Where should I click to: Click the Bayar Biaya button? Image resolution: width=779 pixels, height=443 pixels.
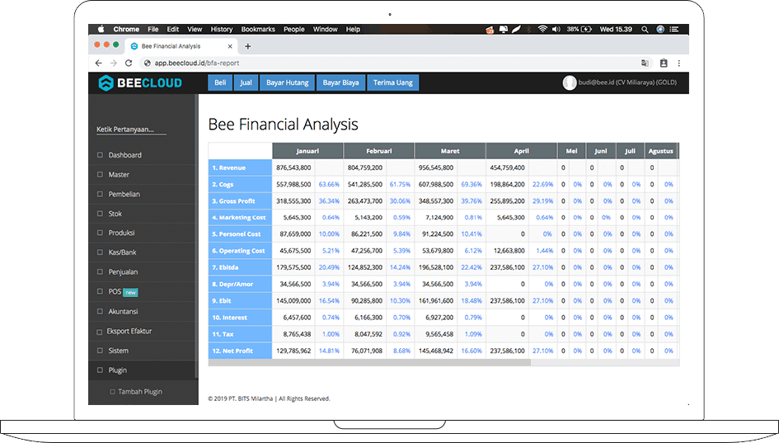(340, 82)
